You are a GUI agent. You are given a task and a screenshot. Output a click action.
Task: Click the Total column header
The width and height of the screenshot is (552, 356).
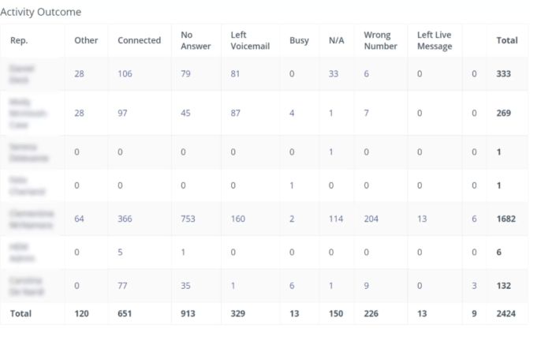point(507,40)
